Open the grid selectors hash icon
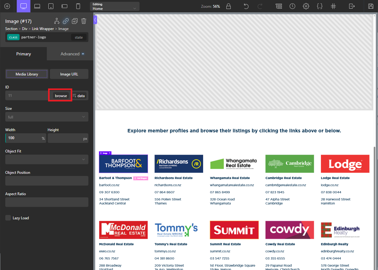The width and height of the screenshot is (378, 270). (333, 6)
